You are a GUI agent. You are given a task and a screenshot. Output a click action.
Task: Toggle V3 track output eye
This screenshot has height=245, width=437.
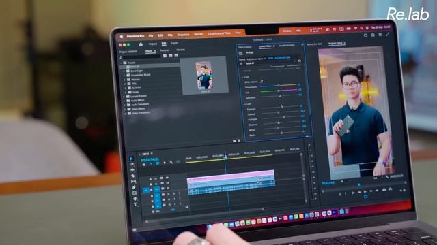pyautogui.click(x=167, y=178)
